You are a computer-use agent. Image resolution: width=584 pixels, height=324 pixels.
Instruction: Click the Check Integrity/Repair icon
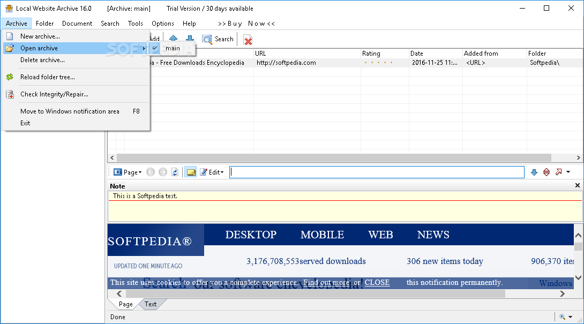10,94
